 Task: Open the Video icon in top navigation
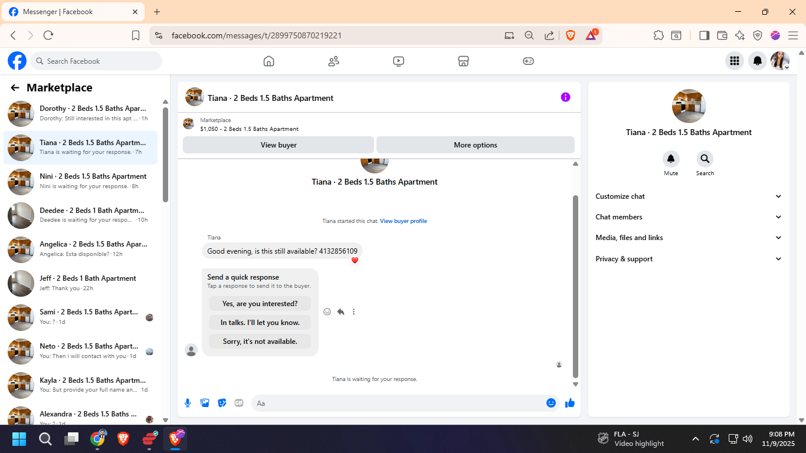[399, 61]
